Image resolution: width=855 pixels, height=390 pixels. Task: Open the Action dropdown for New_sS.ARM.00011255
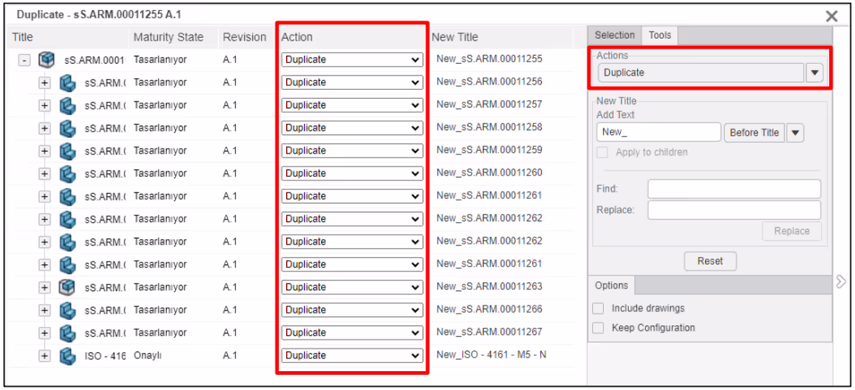(x=353, y=59)
